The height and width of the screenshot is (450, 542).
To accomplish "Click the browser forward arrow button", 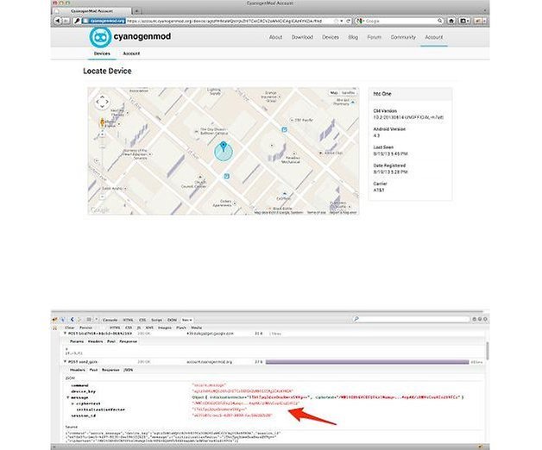I will [x=66, y=21].
